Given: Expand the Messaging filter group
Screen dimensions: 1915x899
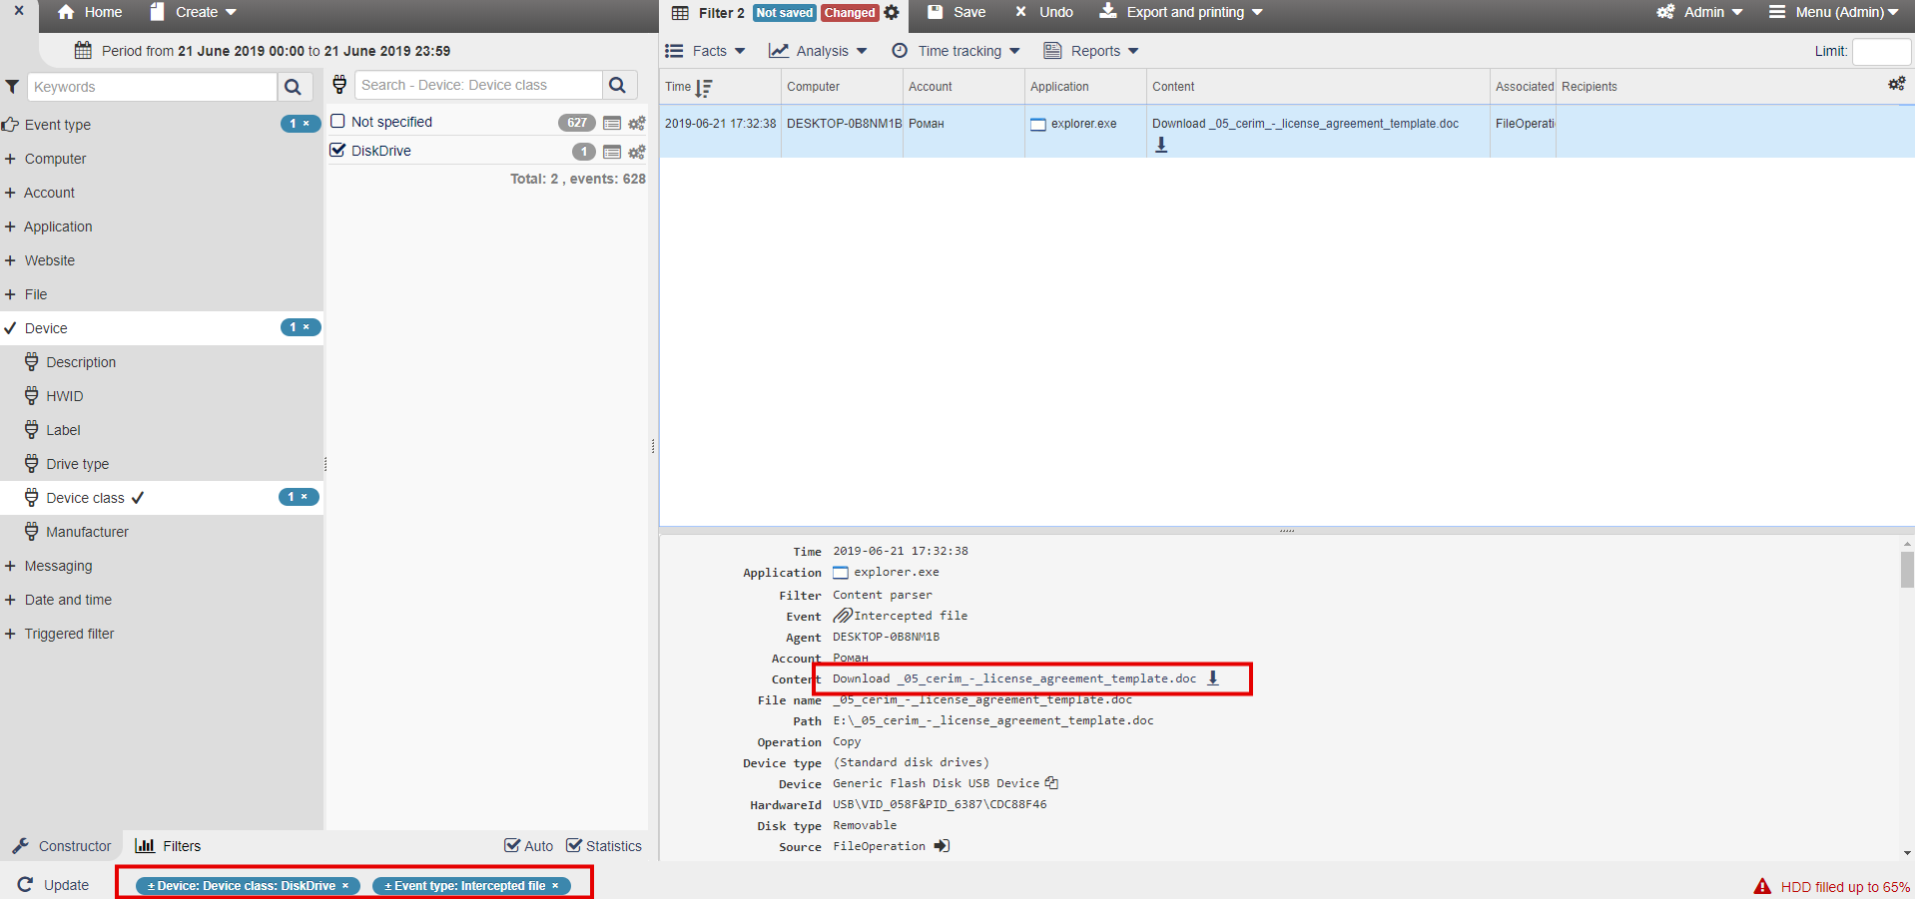Looking at the screenshot, I should click(58, 566).
